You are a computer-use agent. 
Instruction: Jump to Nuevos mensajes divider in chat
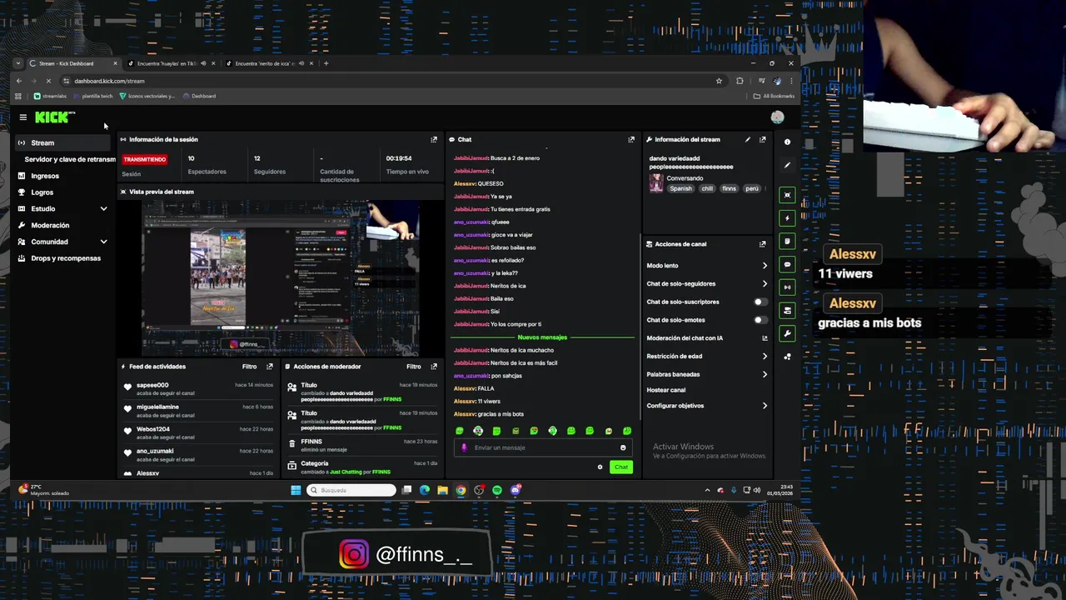coord(542,337)
